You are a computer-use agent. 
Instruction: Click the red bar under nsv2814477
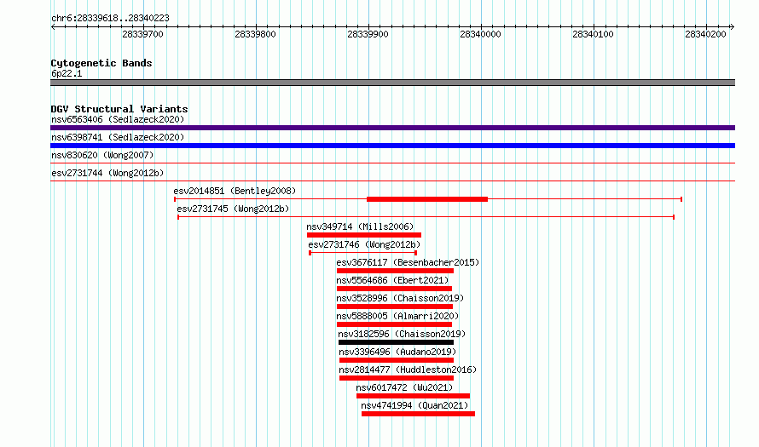point(397,378)
